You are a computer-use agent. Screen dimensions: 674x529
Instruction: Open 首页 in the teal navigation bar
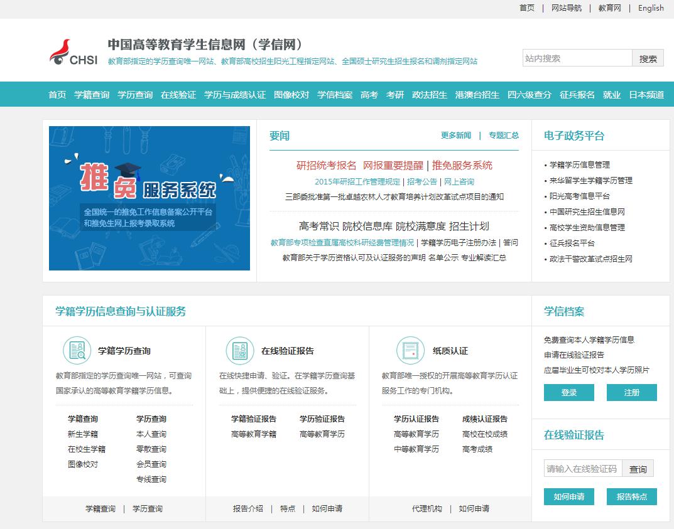click(57, 95)
